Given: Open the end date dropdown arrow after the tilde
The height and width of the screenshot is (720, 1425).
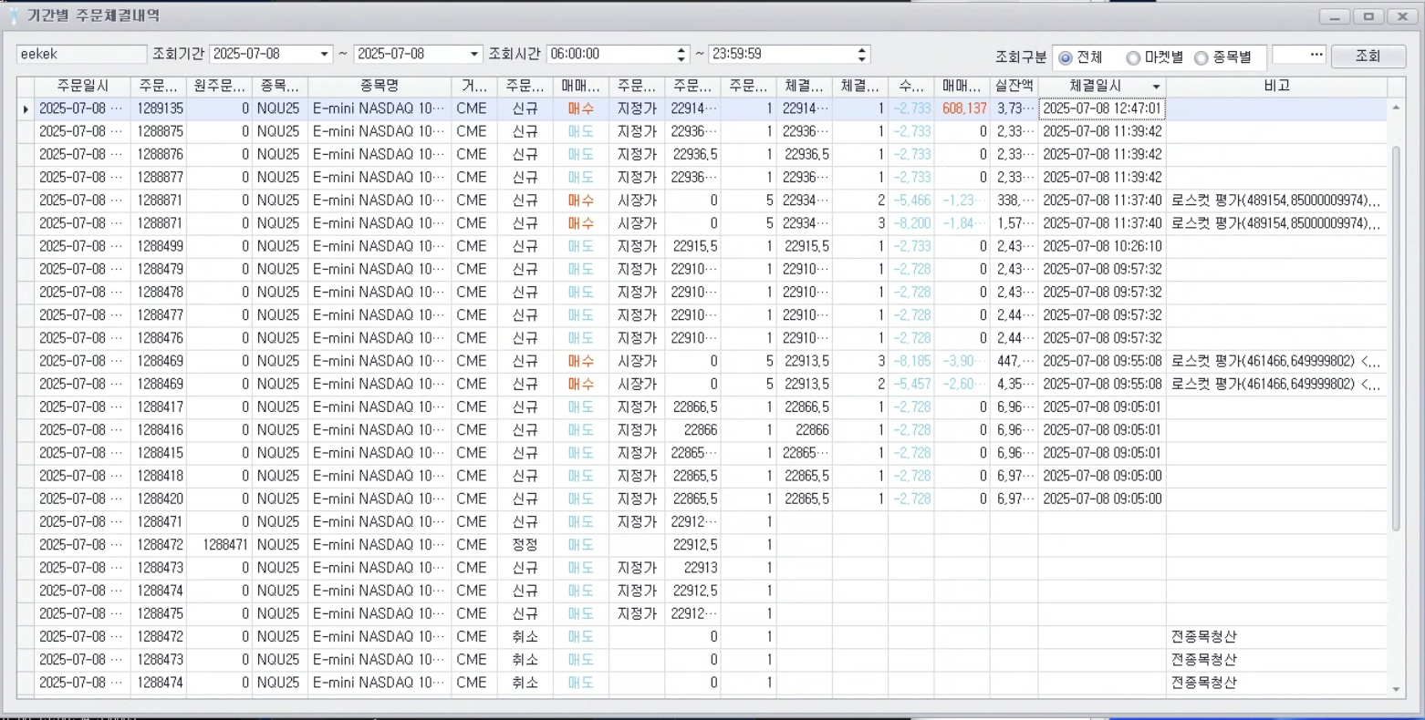Looking at the screenshot, I should point(473,55).
